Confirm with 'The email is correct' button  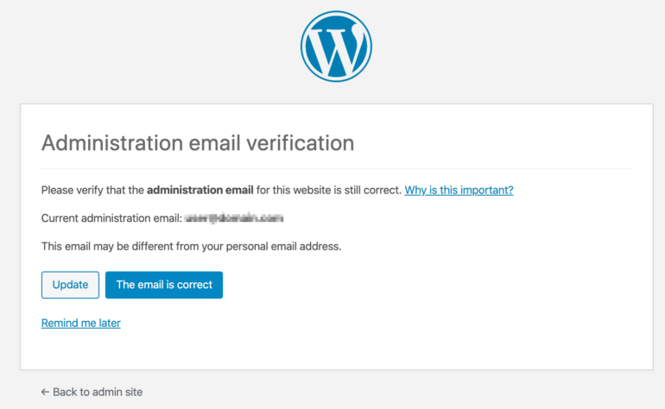click(x=164, y=285)
